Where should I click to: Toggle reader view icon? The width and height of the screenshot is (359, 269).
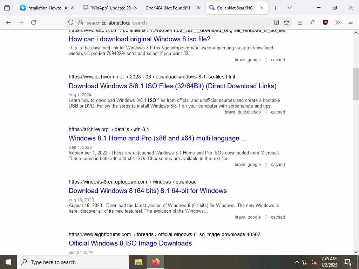[x=276, y=22]
